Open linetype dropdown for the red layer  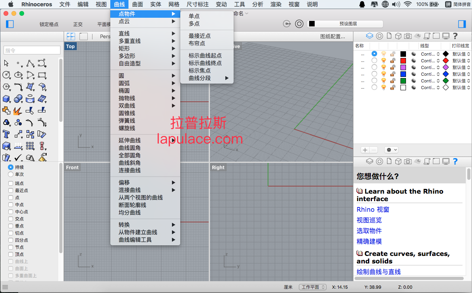(430, 61)
